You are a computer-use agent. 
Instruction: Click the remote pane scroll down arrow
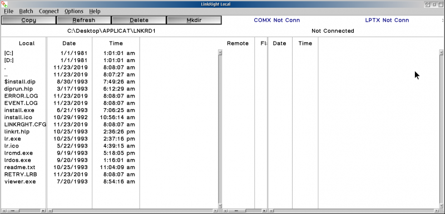pos(441,206)
